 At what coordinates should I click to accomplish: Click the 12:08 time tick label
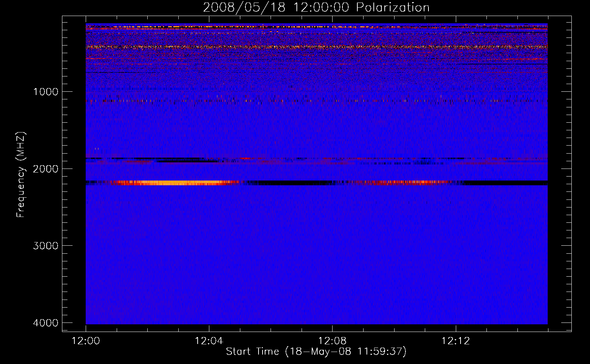(x=332, y=341)
